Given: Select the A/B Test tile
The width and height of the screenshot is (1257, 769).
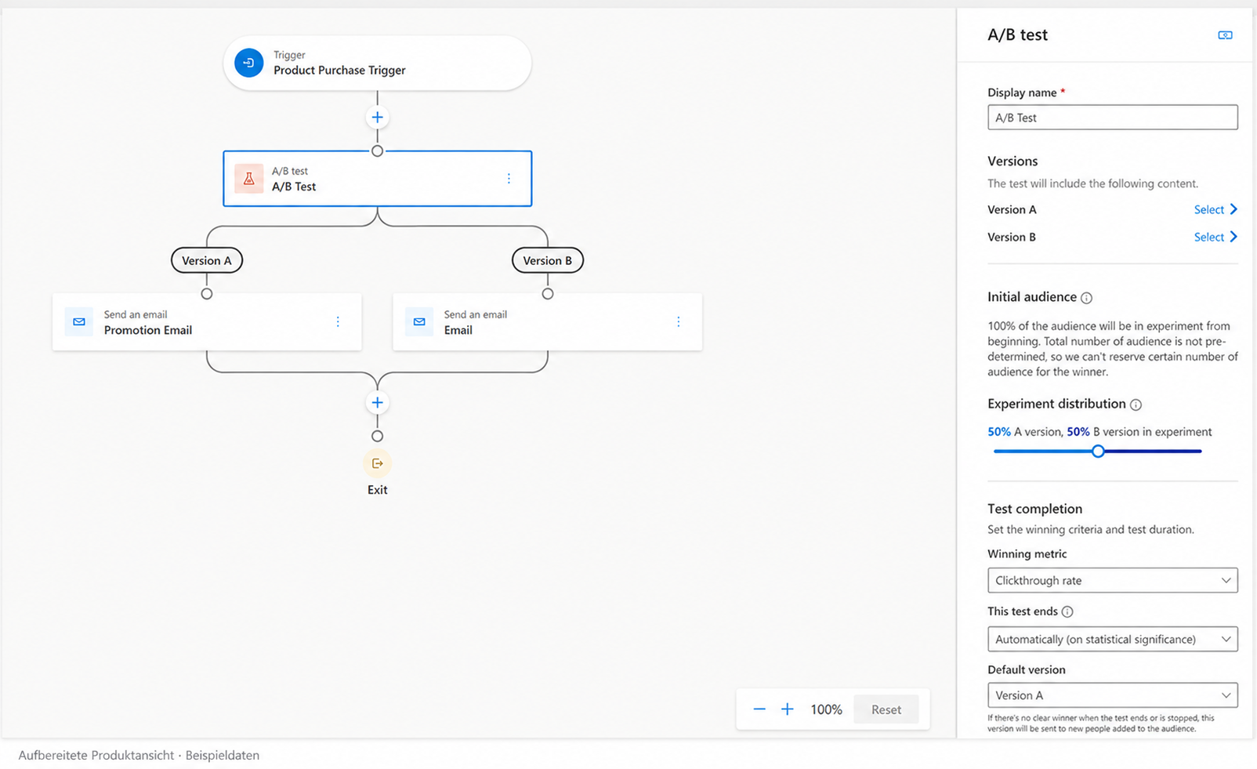Looking at the screenshot, I should 377,179.
